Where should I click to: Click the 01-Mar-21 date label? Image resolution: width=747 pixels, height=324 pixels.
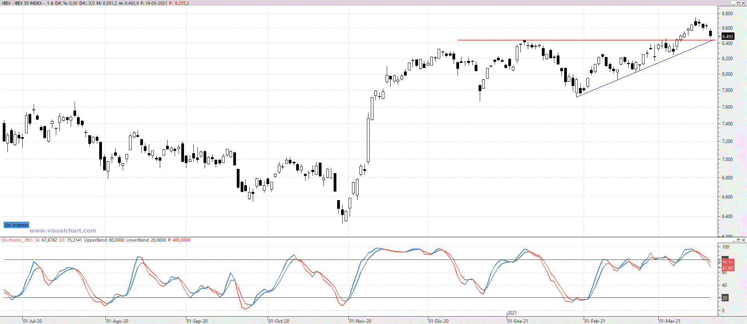(x=670, y=321)
